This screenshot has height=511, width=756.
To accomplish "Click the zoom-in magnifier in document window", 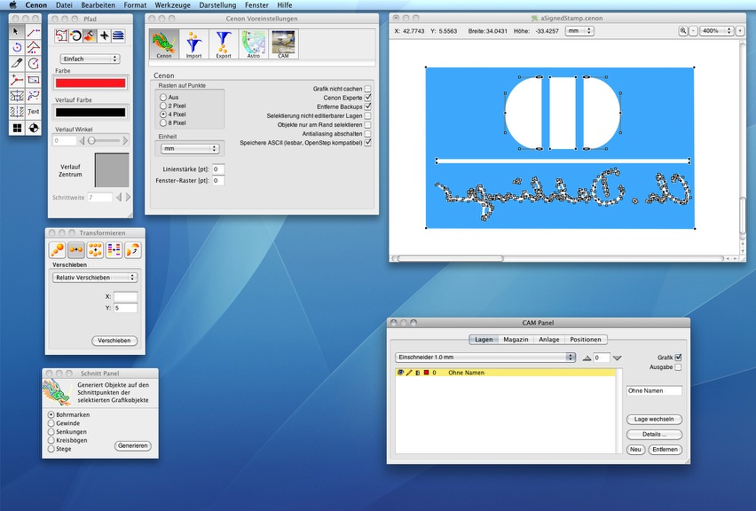I will click(x=683, y=31).
